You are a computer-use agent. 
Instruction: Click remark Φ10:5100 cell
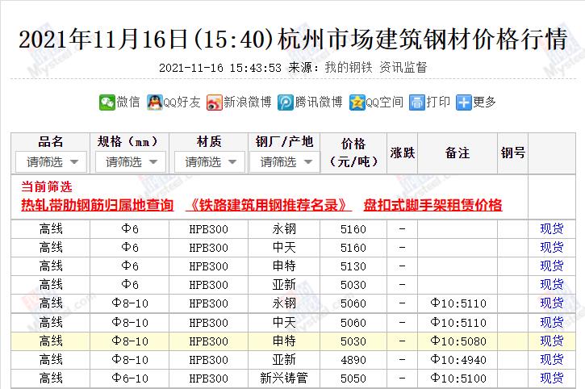pyautogui.click(x=458, y=378)
